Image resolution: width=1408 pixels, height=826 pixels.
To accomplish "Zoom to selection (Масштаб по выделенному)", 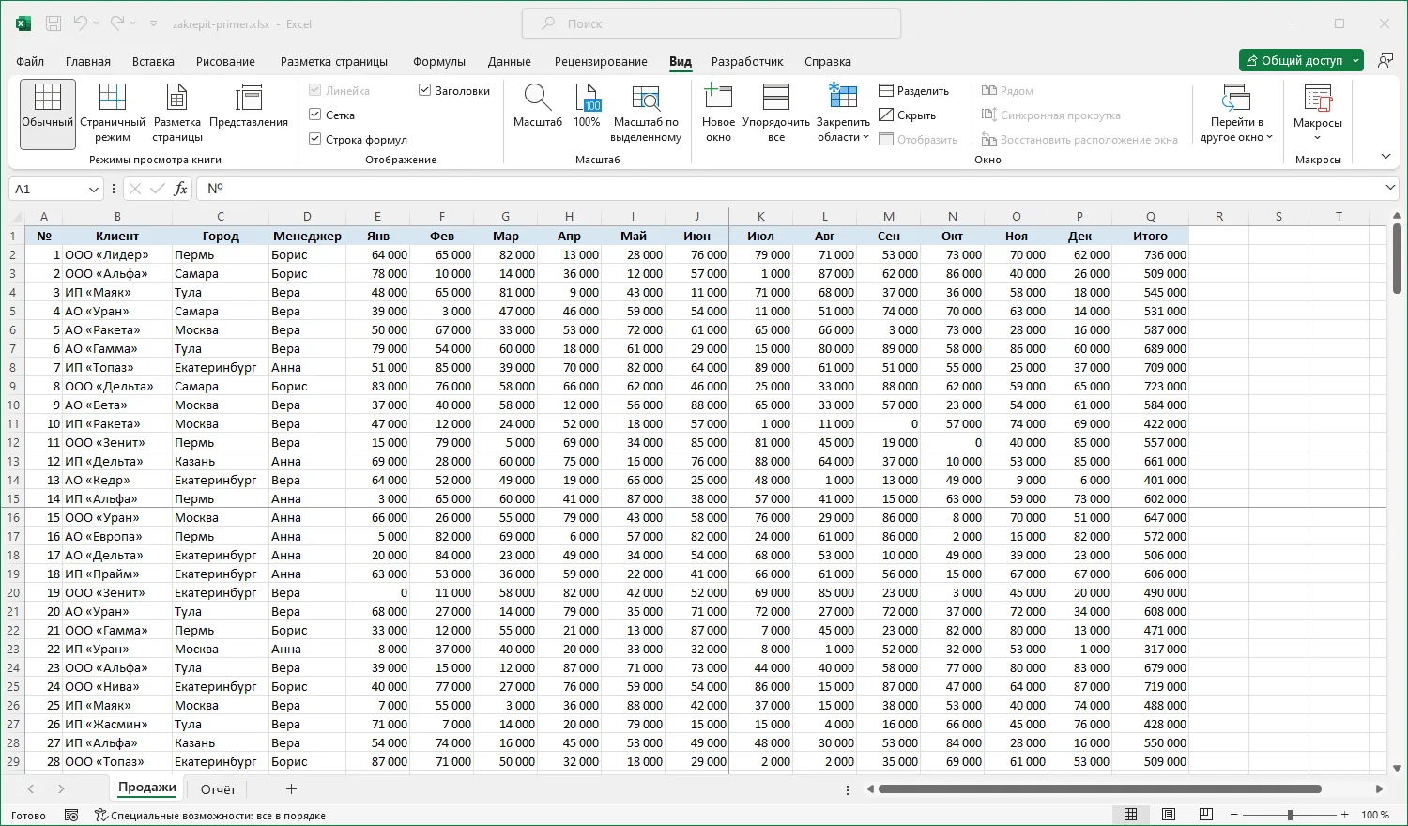I will (646, 114).
